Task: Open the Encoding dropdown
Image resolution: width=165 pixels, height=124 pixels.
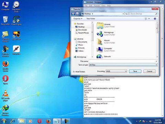Action: (117, 71)
